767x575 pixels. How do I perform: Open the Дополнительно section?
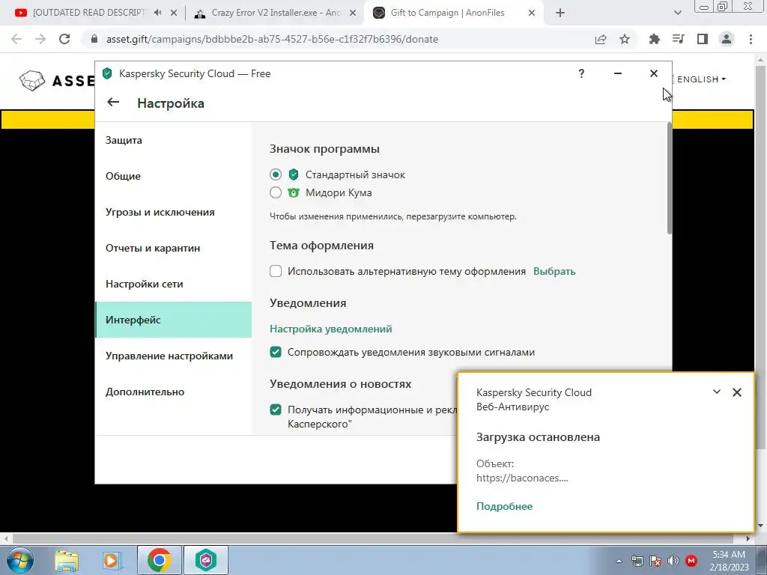tap(173, 392)
